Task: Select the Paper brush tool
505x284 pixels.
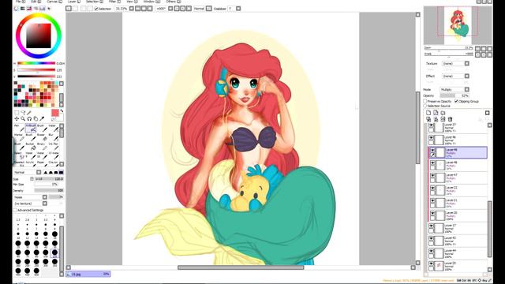Action: pyautogui.click(x=41, y=164)
